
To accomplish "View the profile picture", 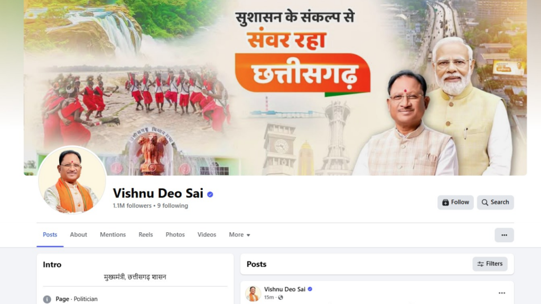I will 72,180.
